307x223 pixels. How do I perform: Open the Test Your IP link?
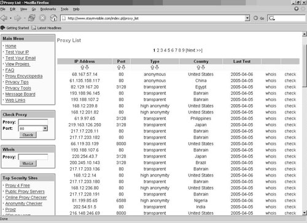[x=17, y=52]
